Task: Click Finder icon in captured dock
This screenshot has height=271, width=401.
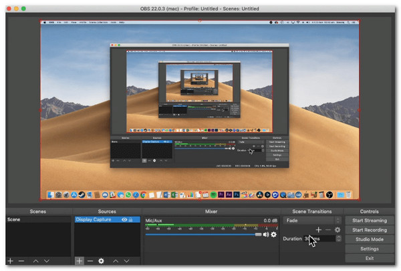Action: (x=51, y=195)
